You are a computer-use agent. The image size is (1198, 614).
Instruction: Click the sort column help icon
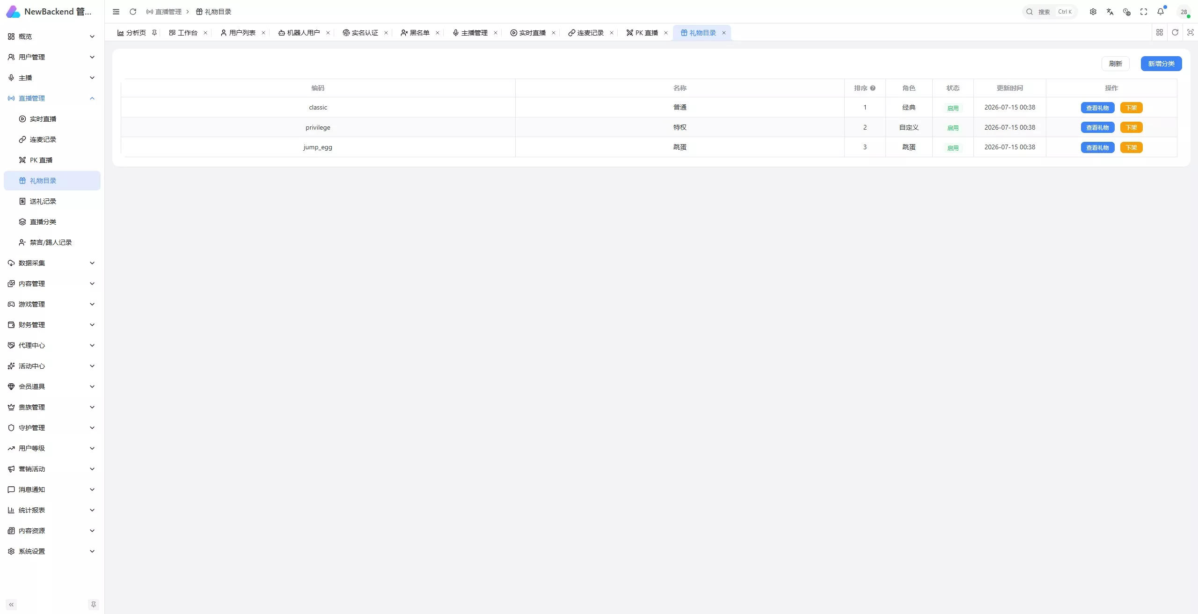tap(873, 88)
